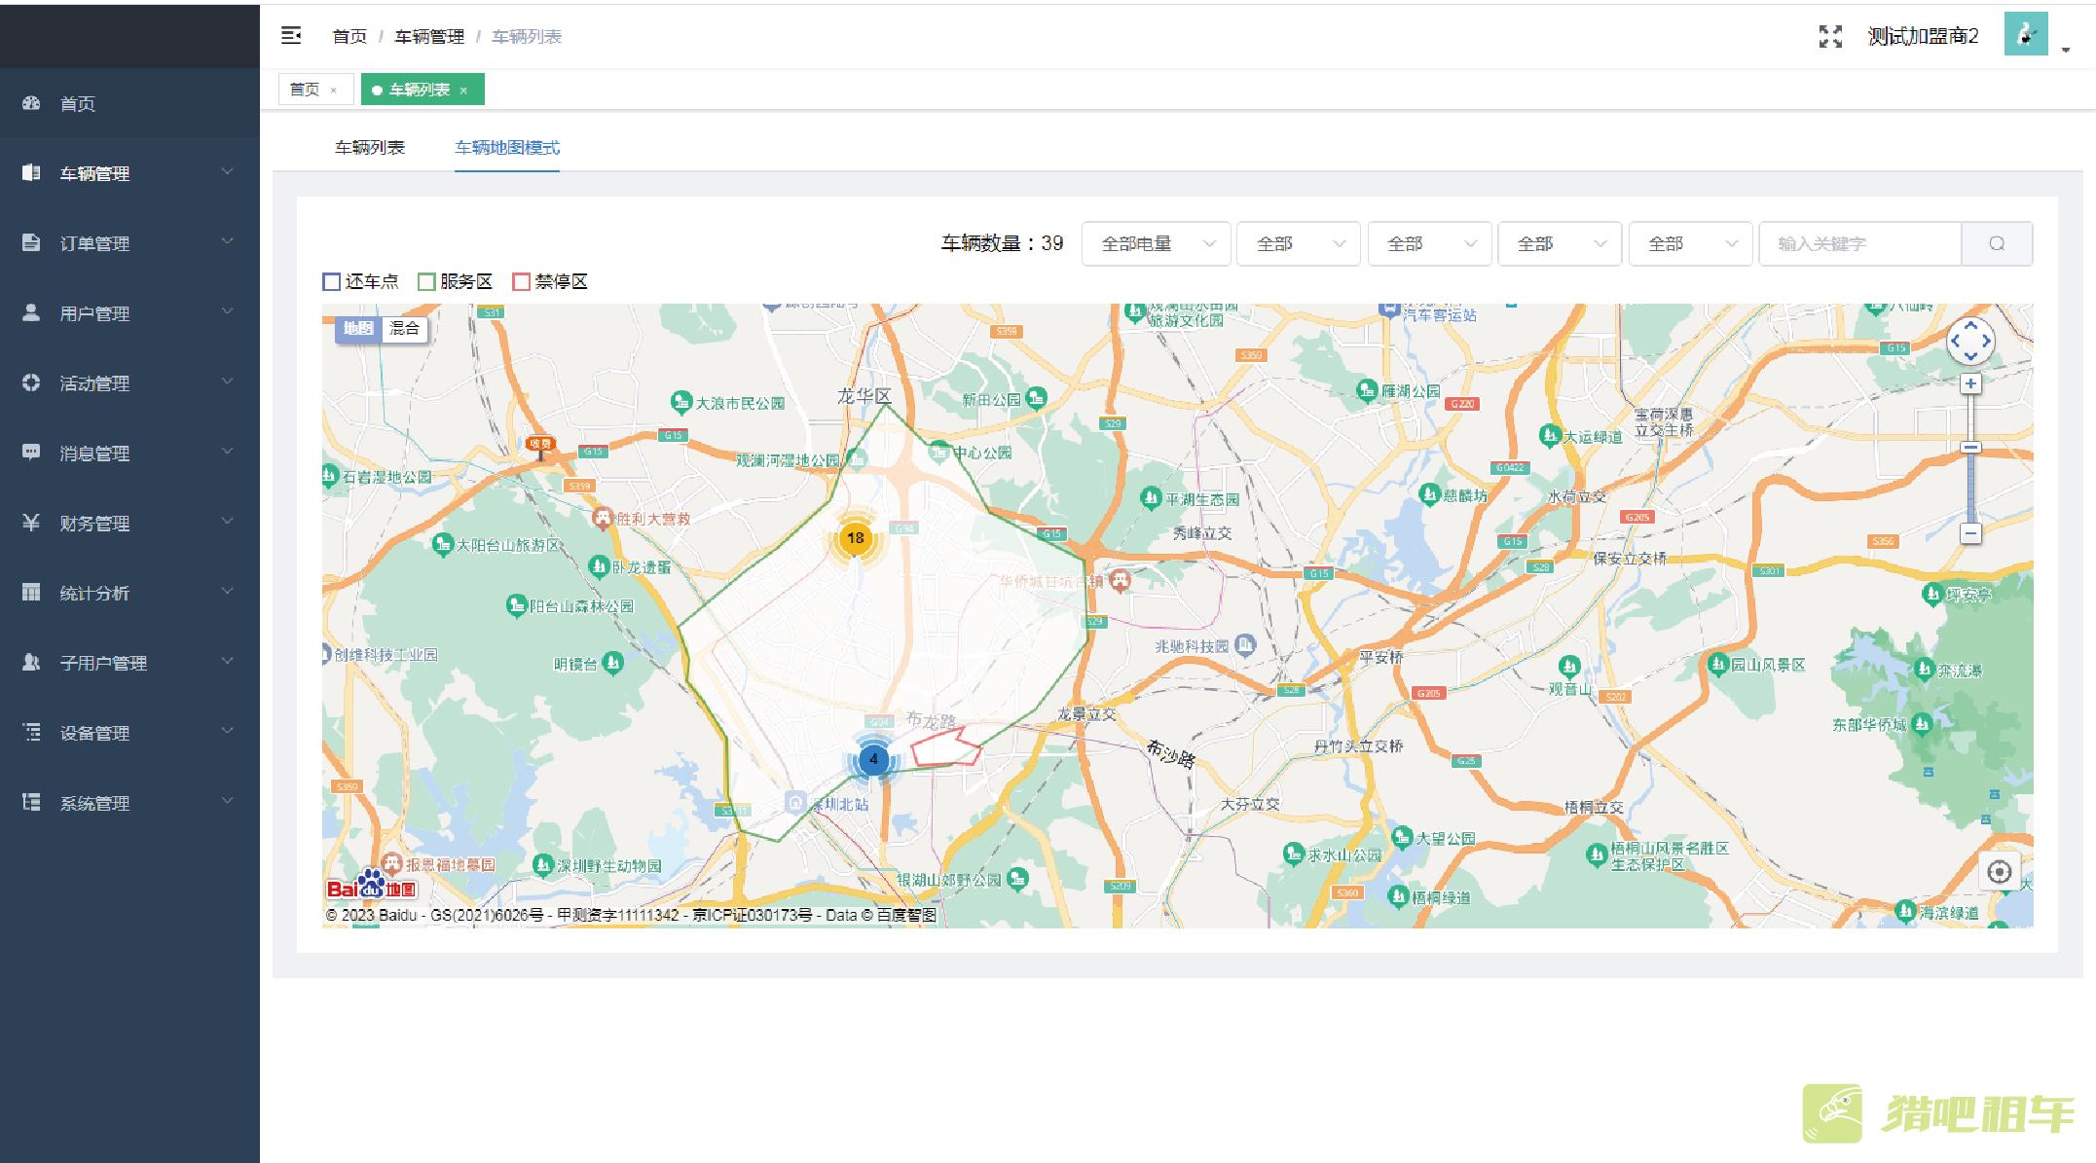Close the 车辆列表 tab with its x
2096x1163 pixels.
coord(463,91)
